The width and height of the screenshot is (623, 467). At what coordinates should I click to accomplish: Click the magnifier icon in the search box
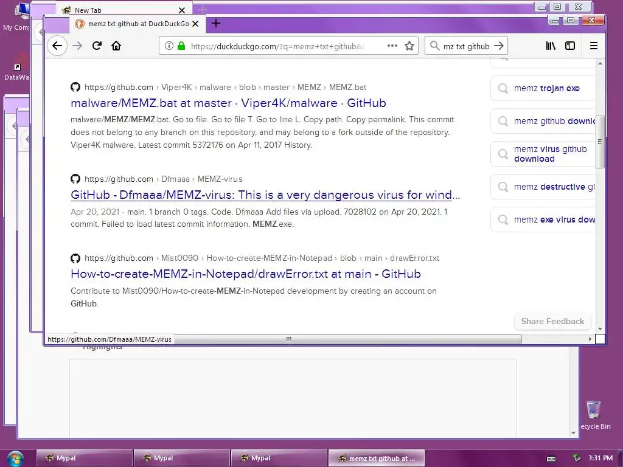tap(434, 46)
